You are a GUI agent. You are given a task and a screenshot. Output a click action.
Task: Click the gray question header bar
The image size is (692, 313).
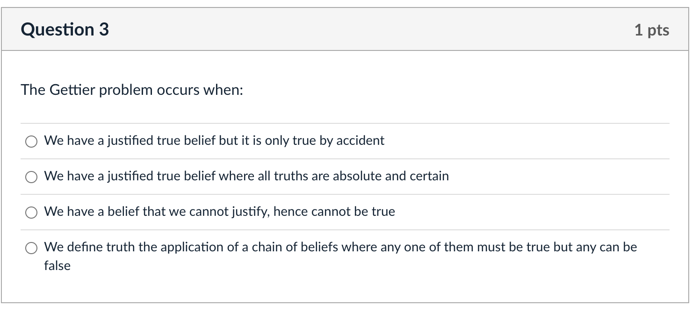pyautogui.click(x=346, y=29)
